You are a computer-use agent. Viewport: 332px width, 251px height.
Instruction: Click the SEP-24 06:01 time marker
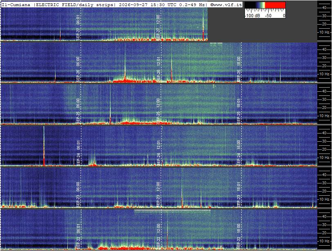tap(78, 153)
